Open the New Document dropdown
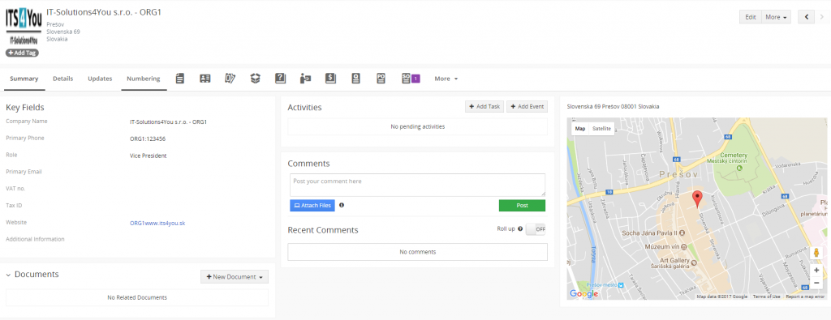The width and height of the screenshot is (831, 320). pos(235,276)
